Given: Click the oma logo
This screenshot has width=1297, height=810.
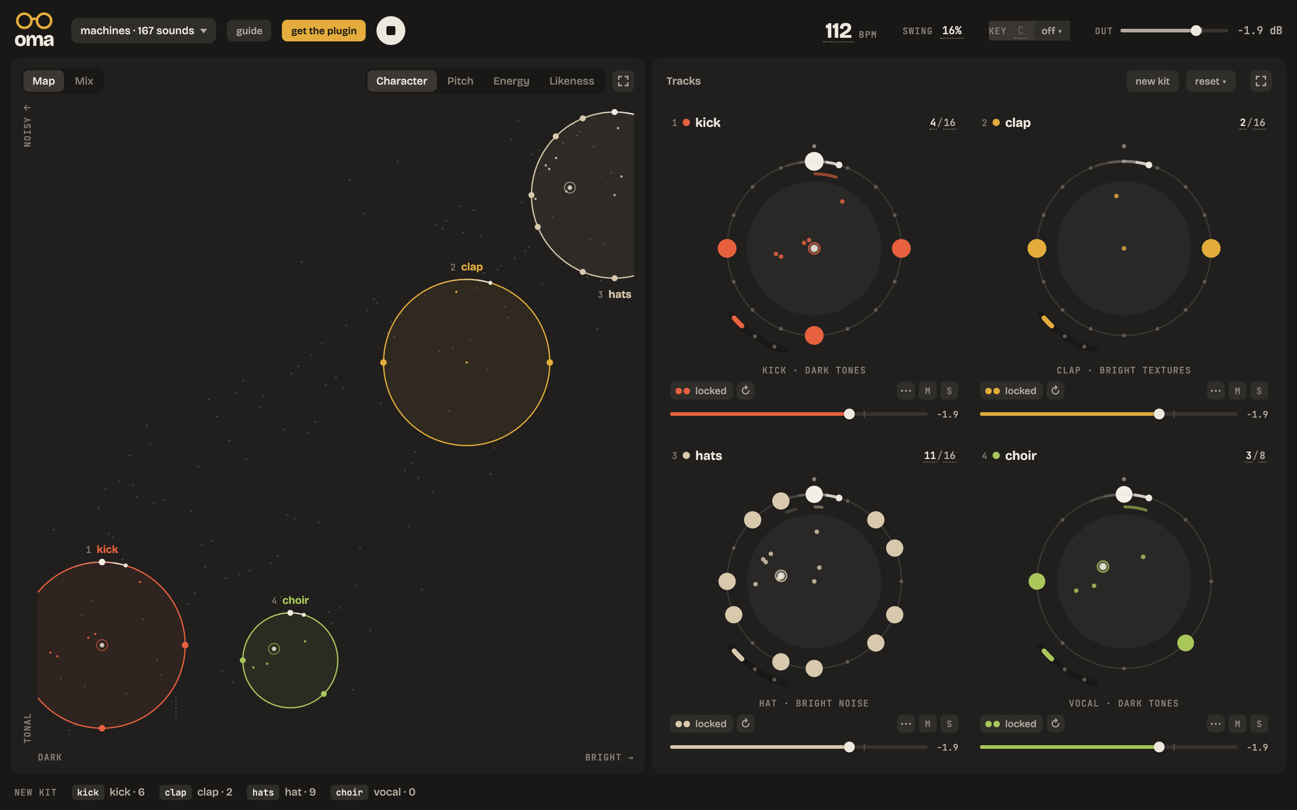Looking at the screenshot, I should [34, 30].
